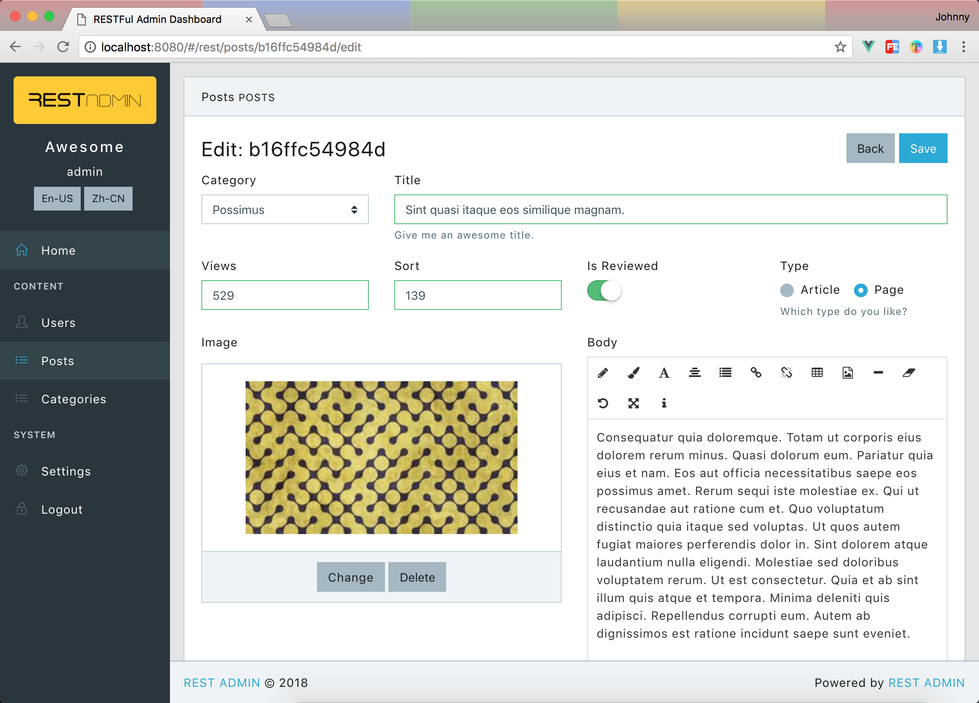This screenshot has width=979, height=703.
Task: Toggle the Is Reviewed switch off
Action: tap(604, 291)
